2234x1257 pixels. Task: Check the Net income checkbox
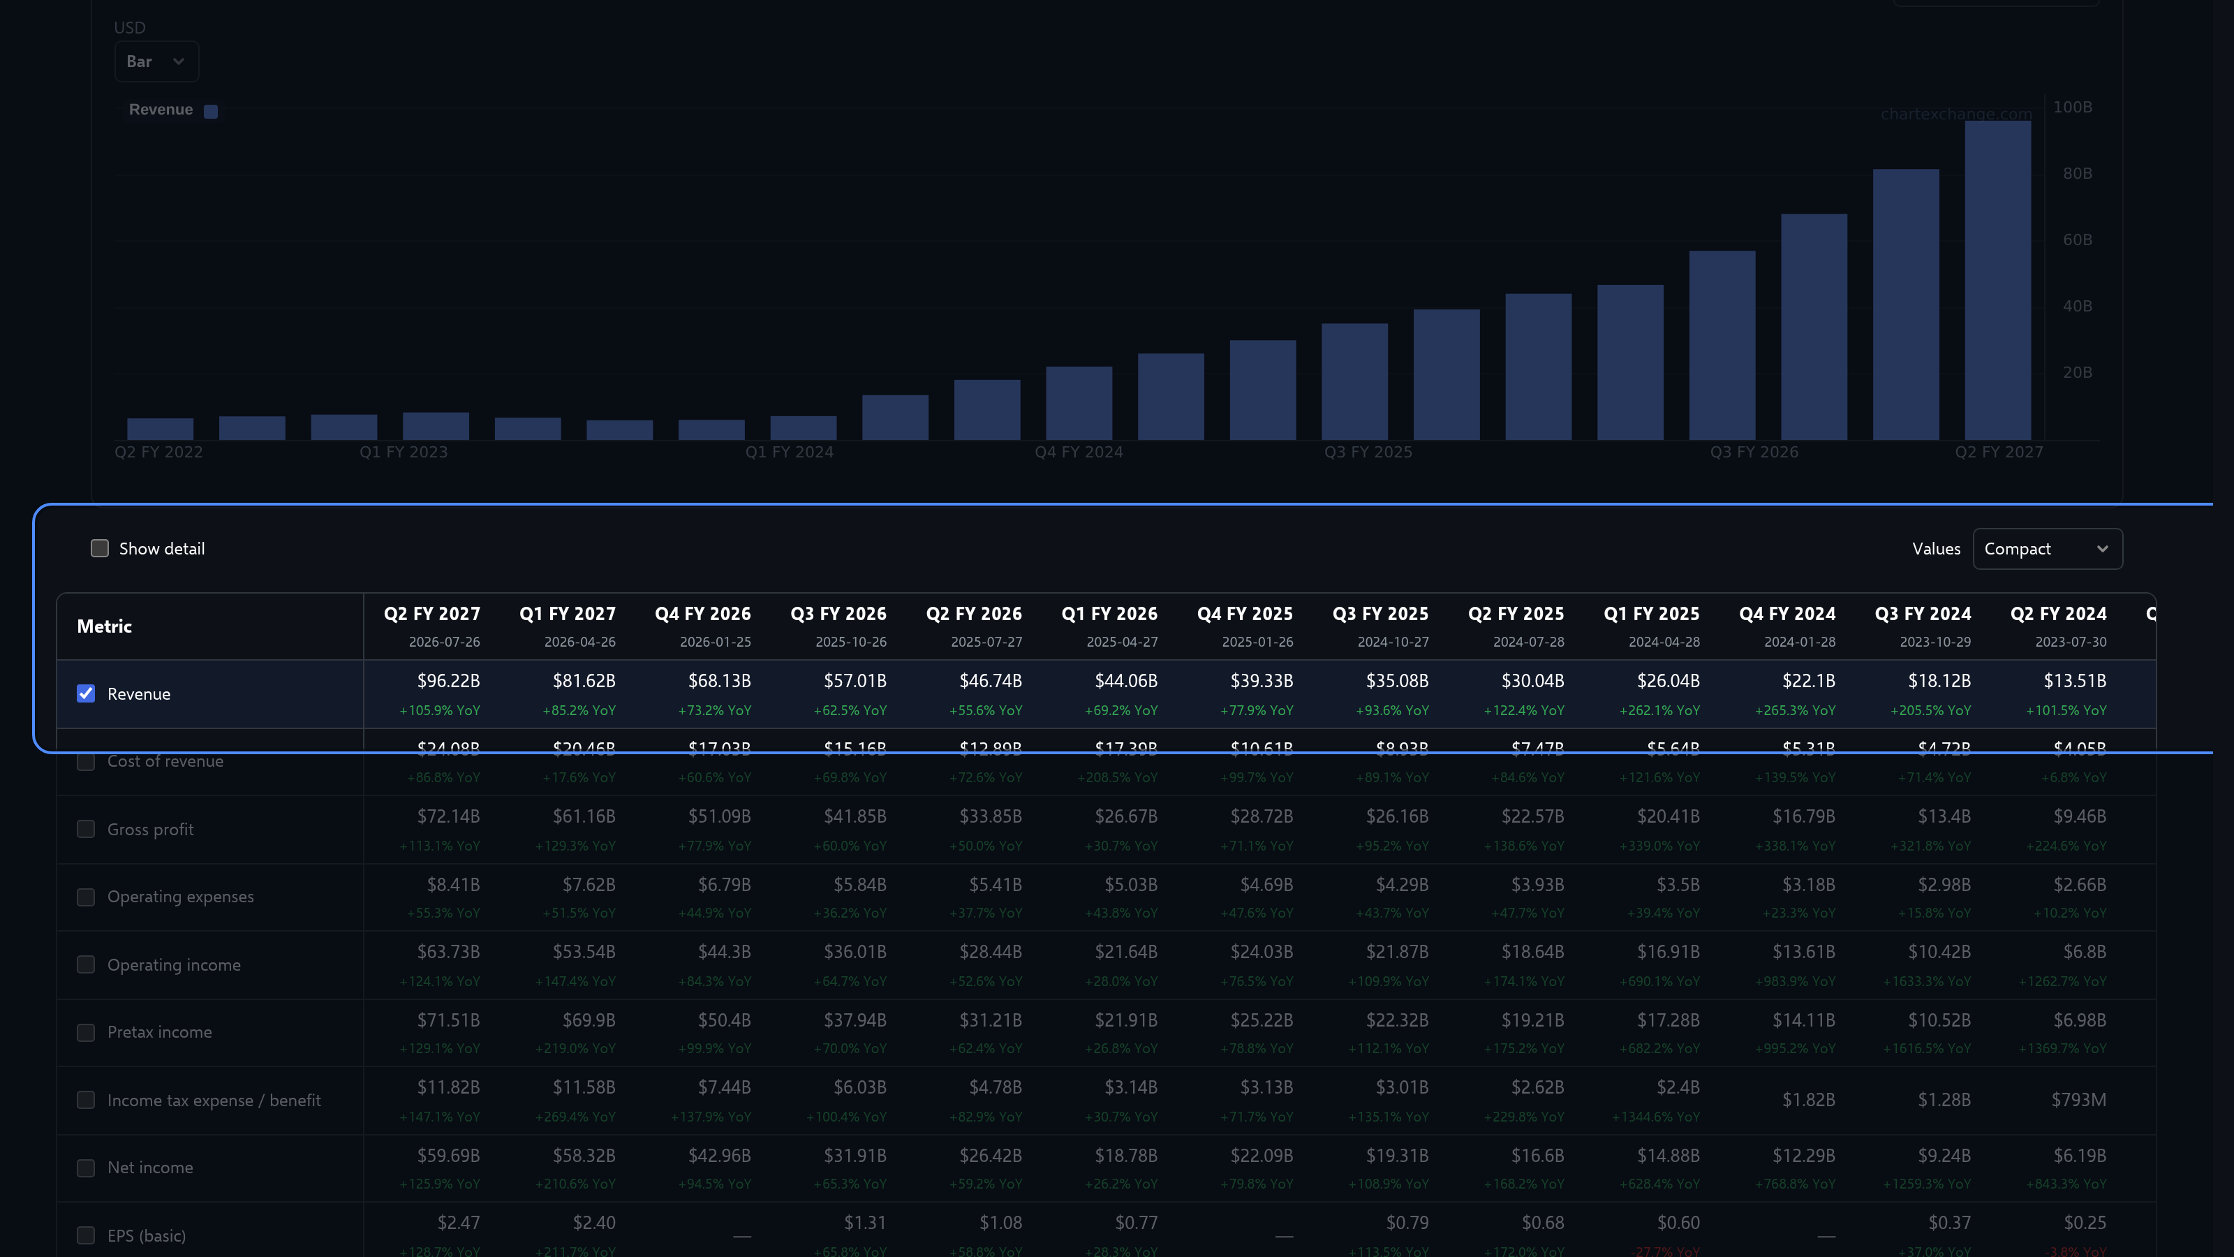86,1168
